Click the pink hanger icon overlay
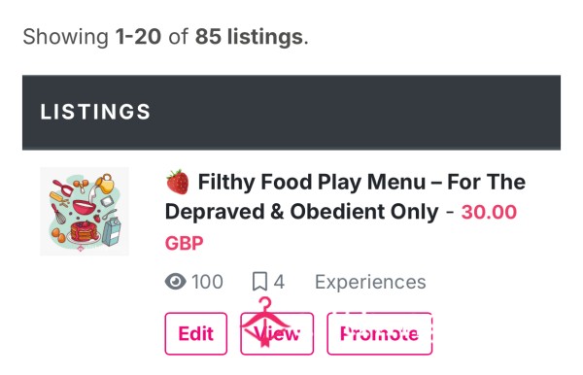This screenshot has width=583, height=375. coord(264,322)
